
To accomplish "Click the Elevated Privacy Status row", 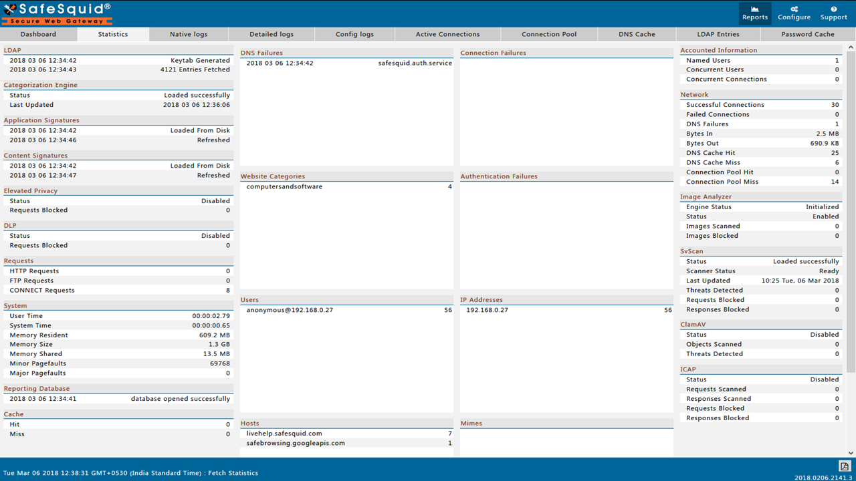I will [118, 201].
